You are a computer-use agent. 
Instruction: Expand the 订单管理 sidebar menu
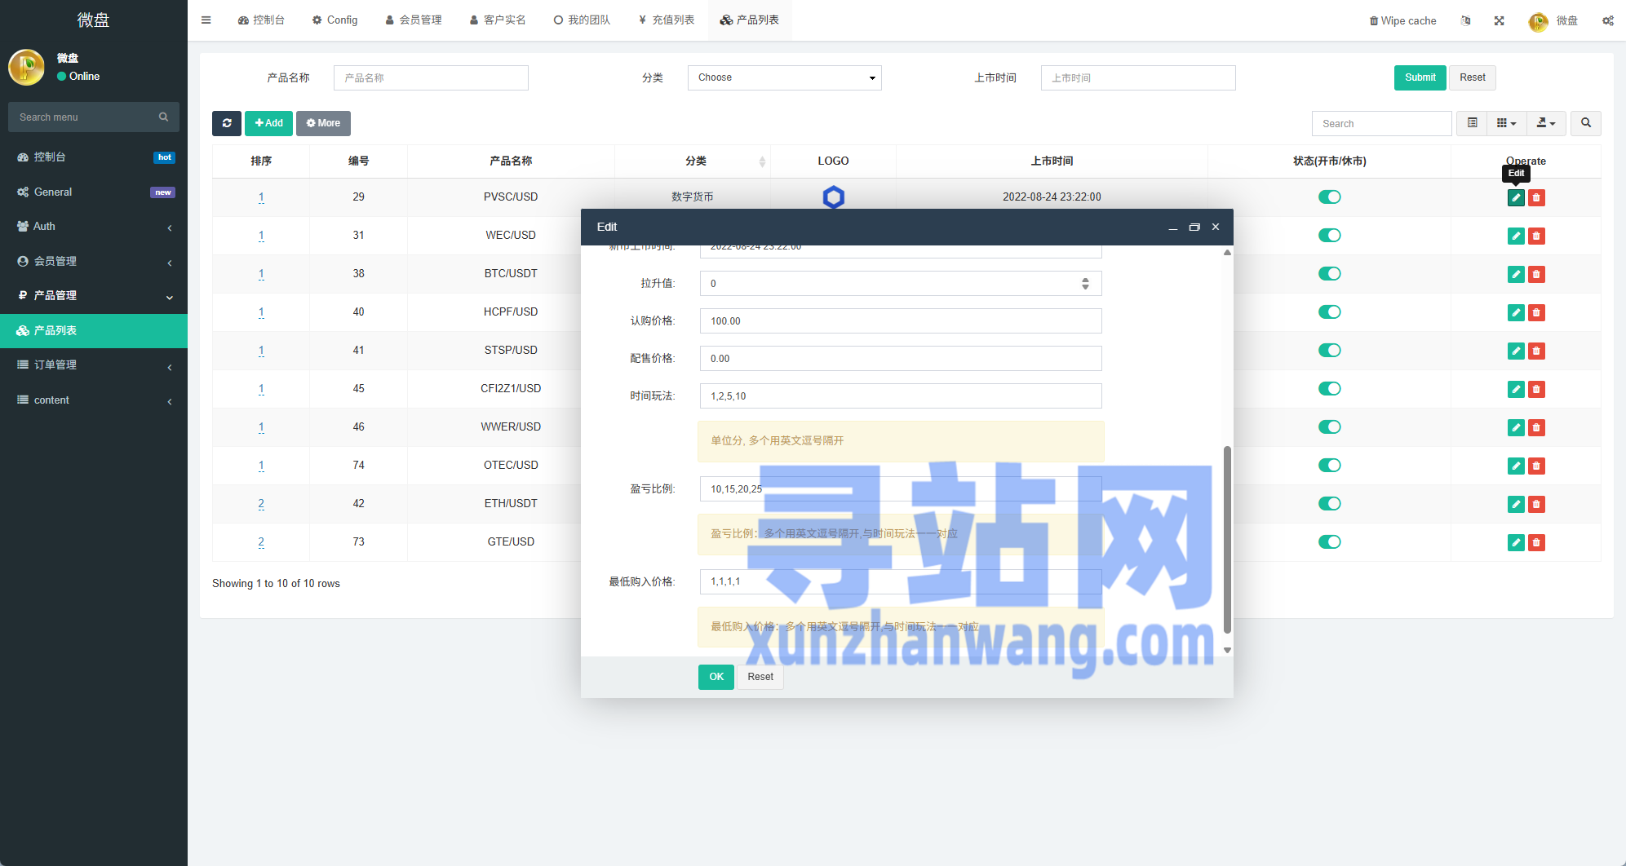click(x=94, y=365)
